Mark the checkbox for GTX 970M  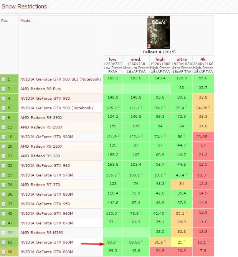pyautogui.click(x=3, y=175)
